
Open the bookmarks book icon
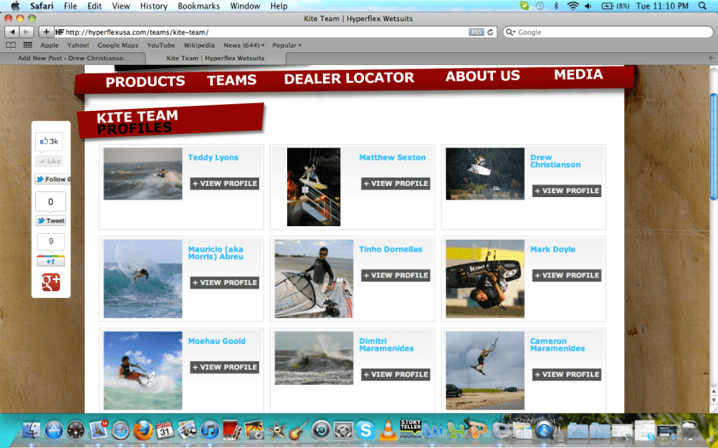click(11, 45)
